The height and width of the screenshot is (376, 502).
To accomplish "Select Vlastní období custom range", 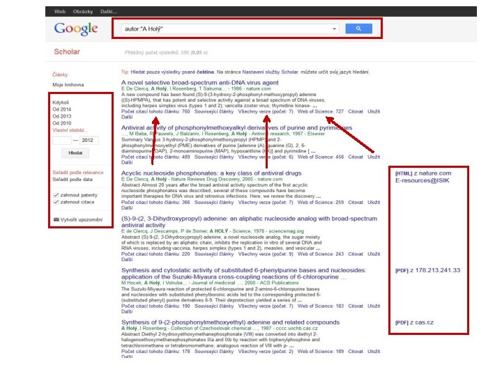I will pos(70,130).
